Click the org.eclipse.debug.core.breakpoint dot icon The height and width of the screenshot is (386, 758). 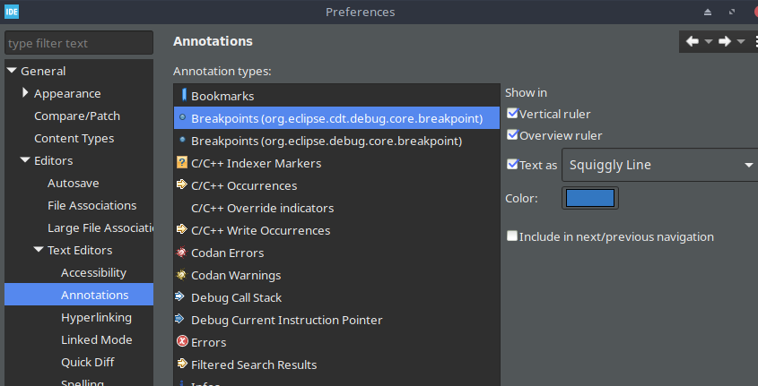(x=182, y=140)
